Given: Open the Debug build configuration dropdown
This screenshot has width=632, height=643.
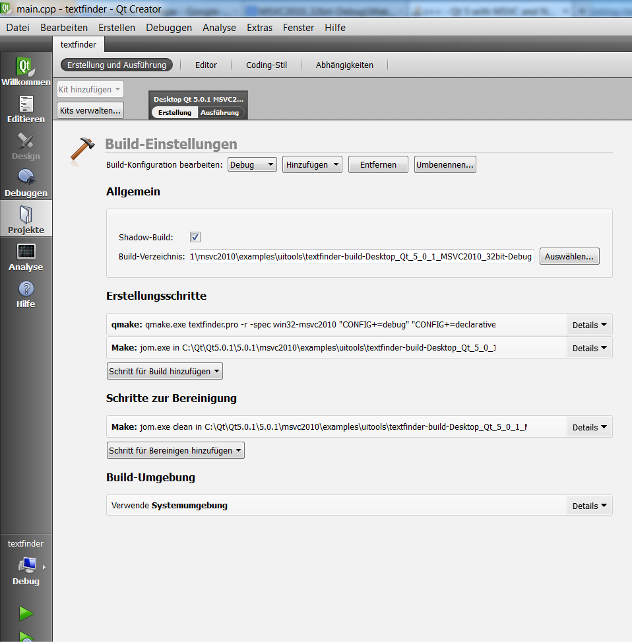Looking at the screenshot, I should [x=252, y=164].
